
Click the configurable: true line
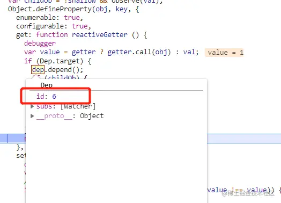point(54,26)
